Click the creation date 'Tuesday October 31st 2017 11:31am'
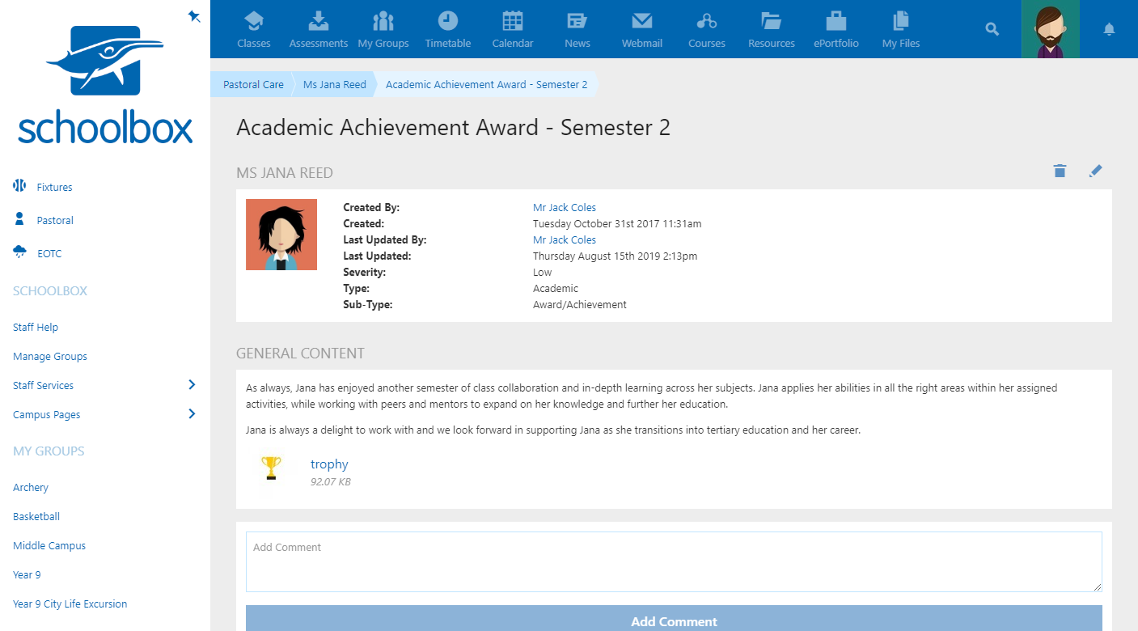The width and height of the screenshot is (1138, 631). [x=617, y=223]
